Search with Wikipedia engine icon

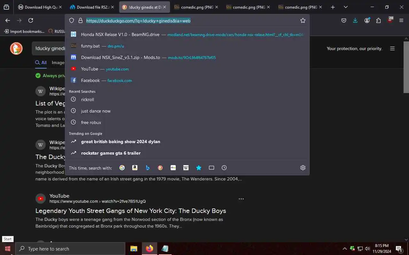click(x=186, y=168)
